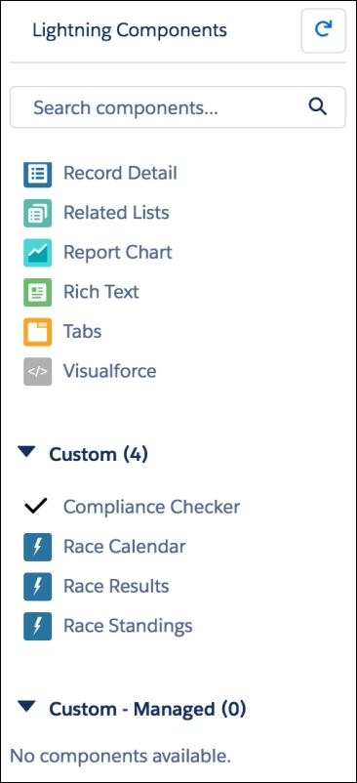Click the Lightning Components heading
This screenshot has height=783, width=357.
pos(130,30)
